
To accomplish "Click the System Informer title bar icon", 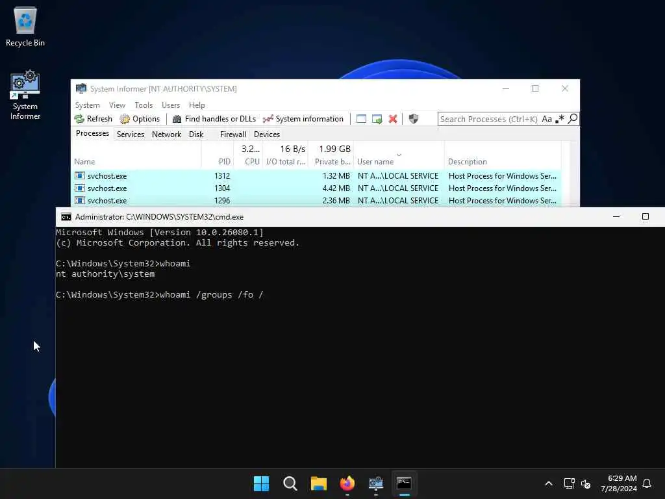I will click(81, 88).
